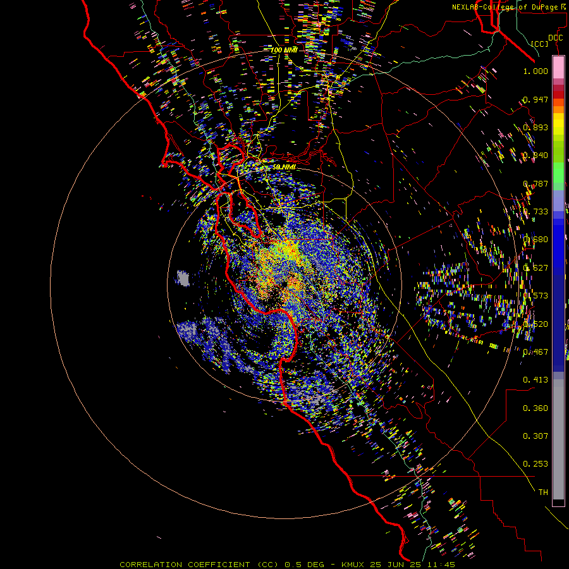Click the radar site center of the range rings
The height and width of the screenshot is (569, 569).
(284, 284)
